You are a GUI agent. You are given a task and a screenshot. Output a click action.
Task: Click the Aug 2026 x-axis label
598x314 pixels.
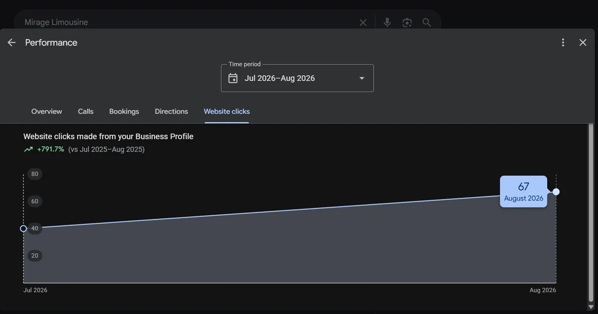point(543,290)
